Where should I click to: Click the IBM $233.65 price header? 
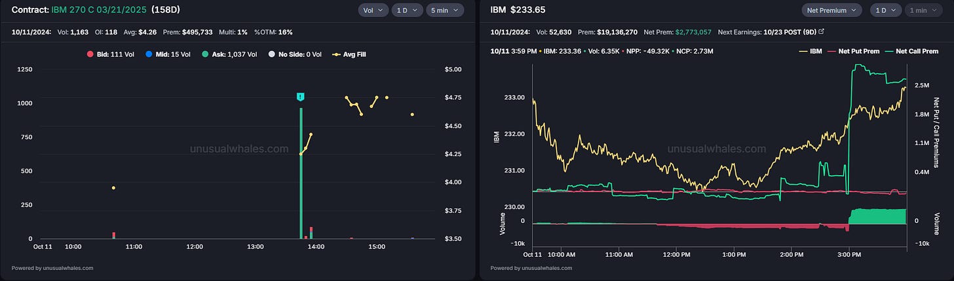click(518, 10)
